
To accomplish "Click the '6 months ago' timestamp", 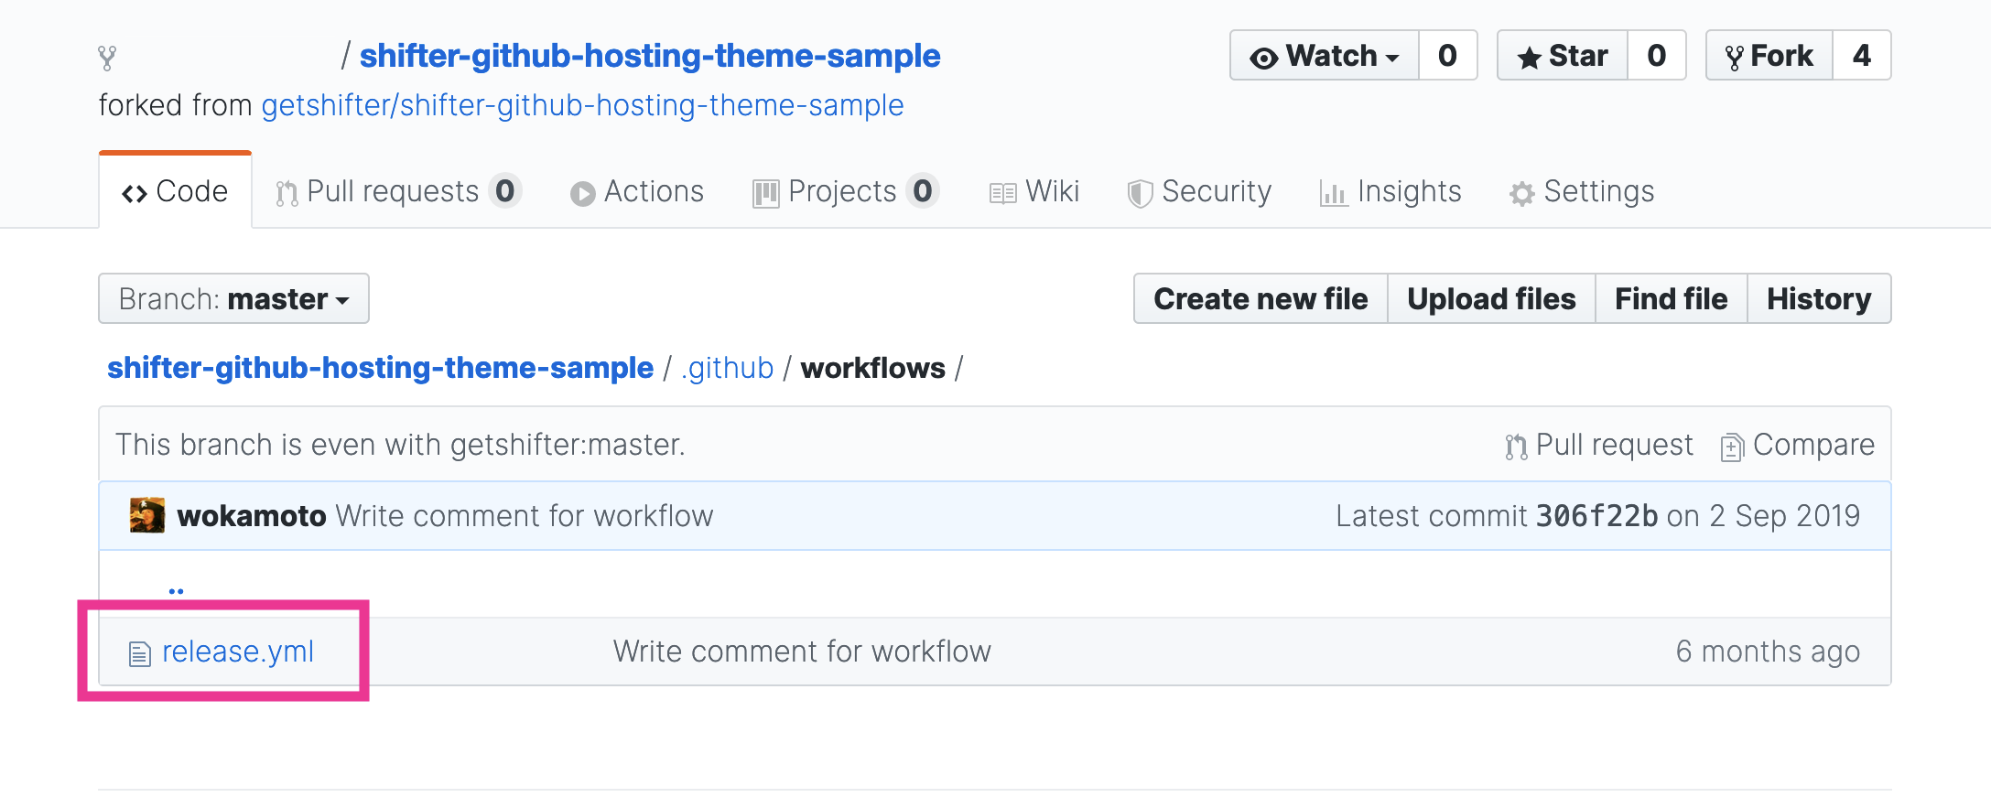I will (1768, 652).
